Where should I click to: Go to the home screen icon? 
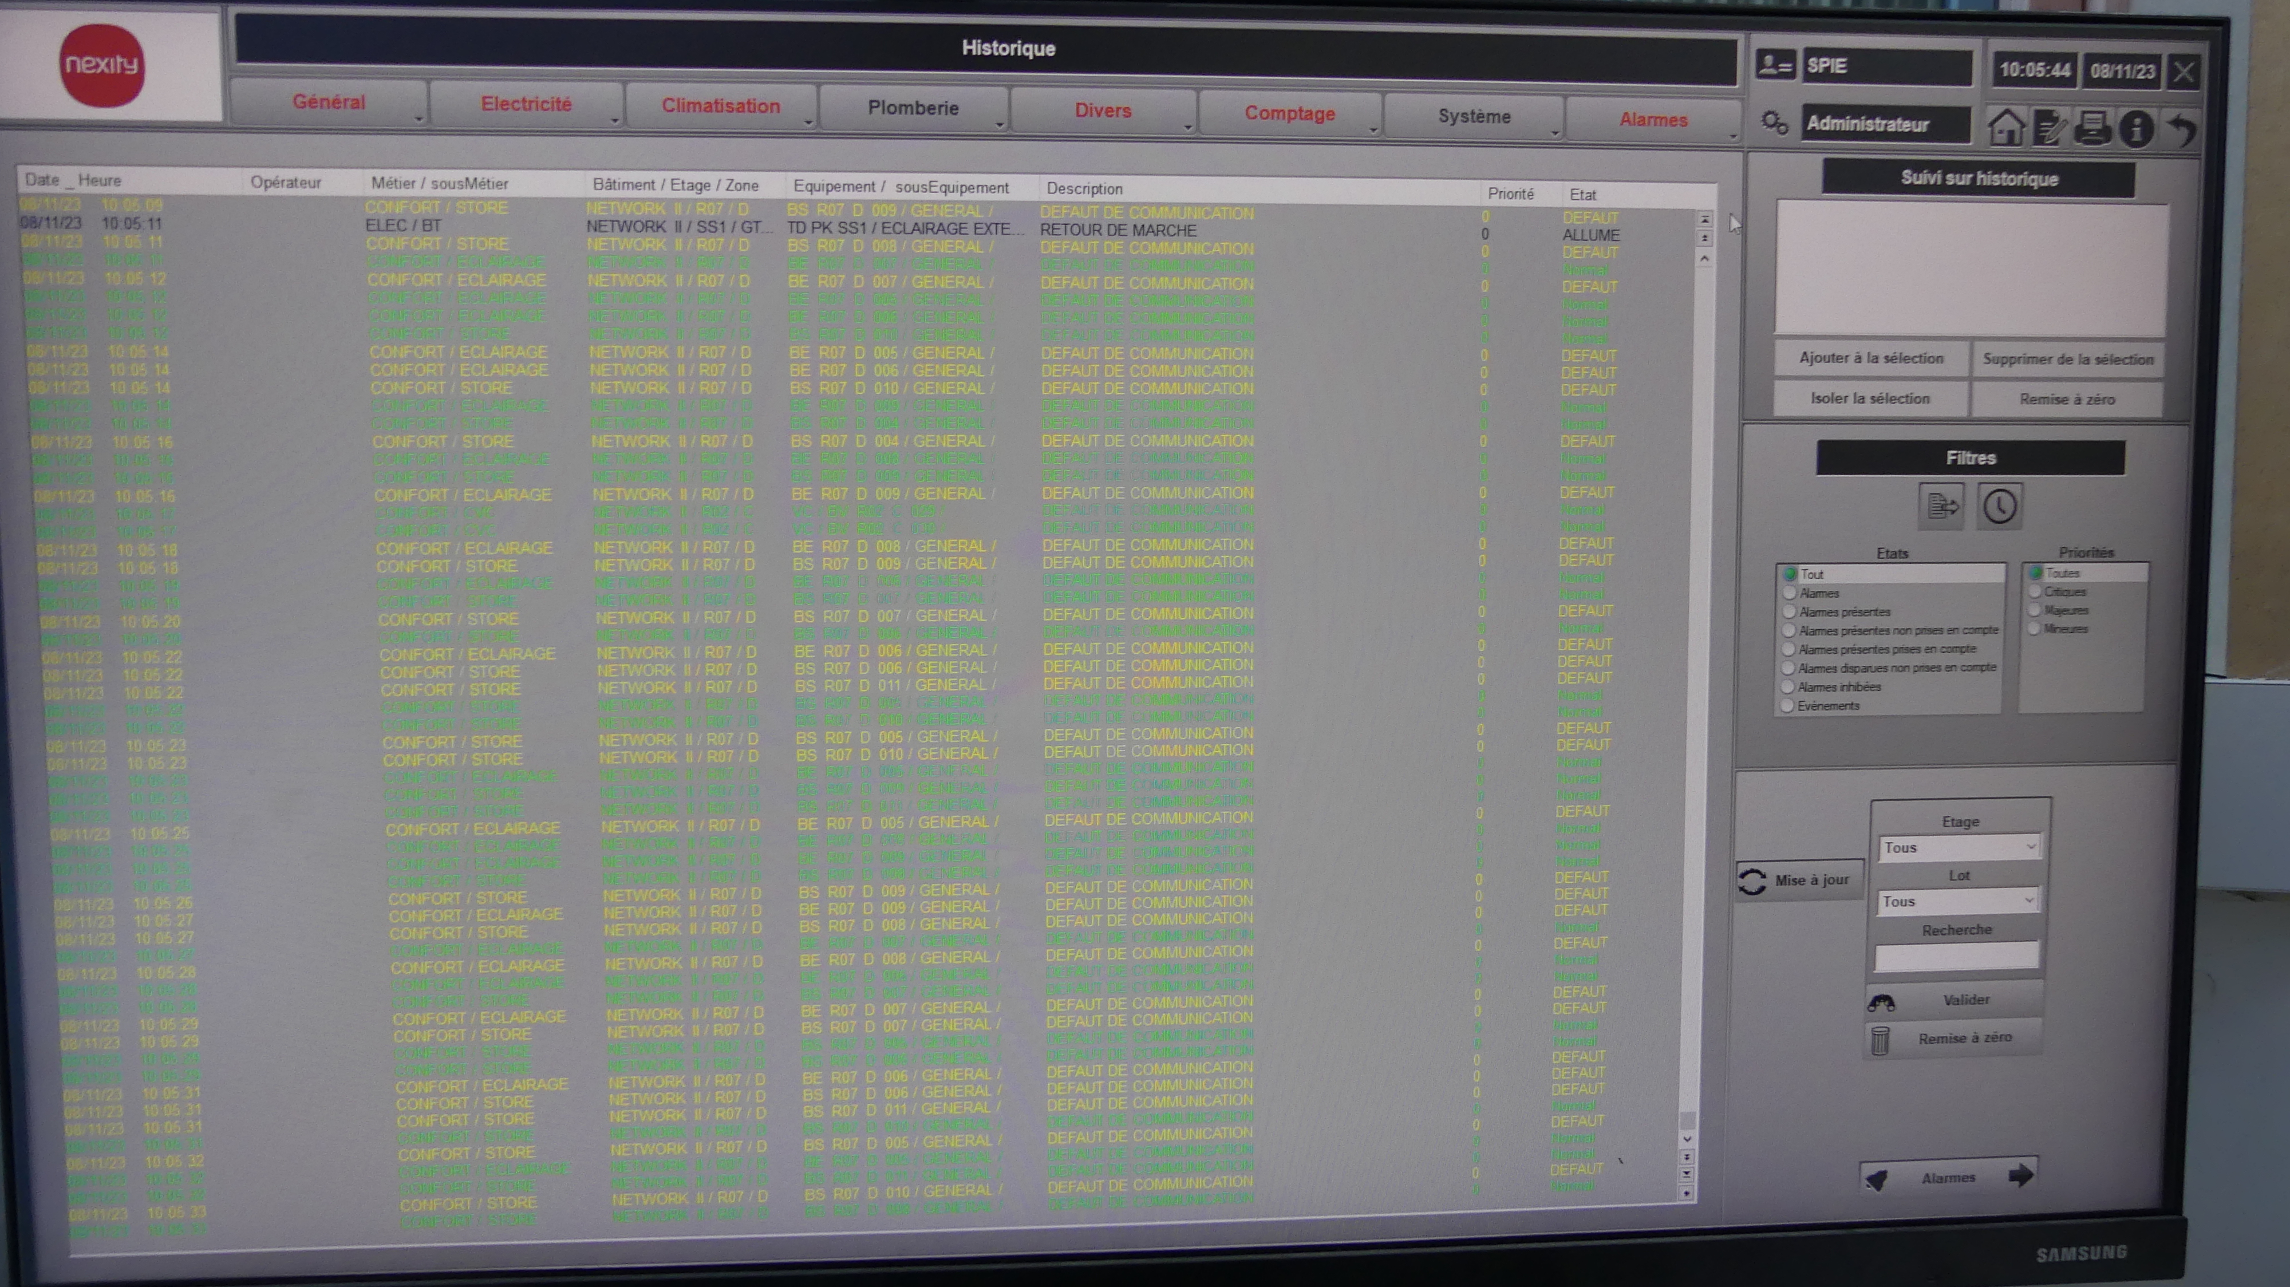tap(2005, 127)
